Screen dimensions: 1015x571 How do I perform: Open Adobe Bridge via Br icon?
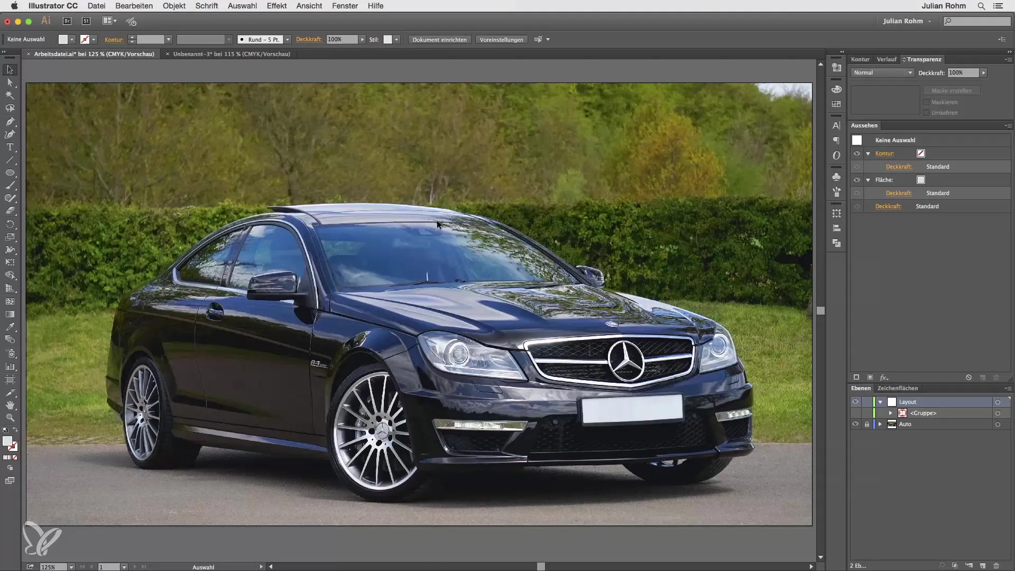pyautogui.click(x=67, y=21)
